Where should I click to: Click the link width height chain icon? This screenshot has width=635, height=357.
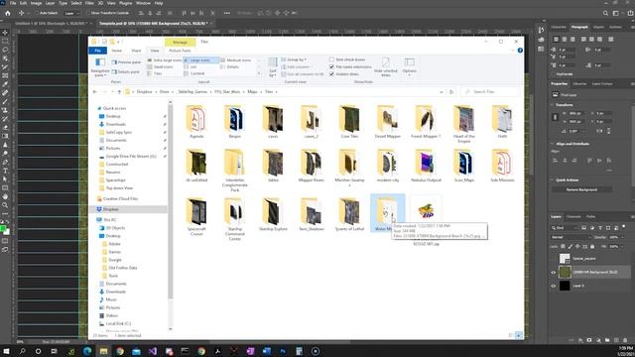pyautogui.click(x=556, y=117)
